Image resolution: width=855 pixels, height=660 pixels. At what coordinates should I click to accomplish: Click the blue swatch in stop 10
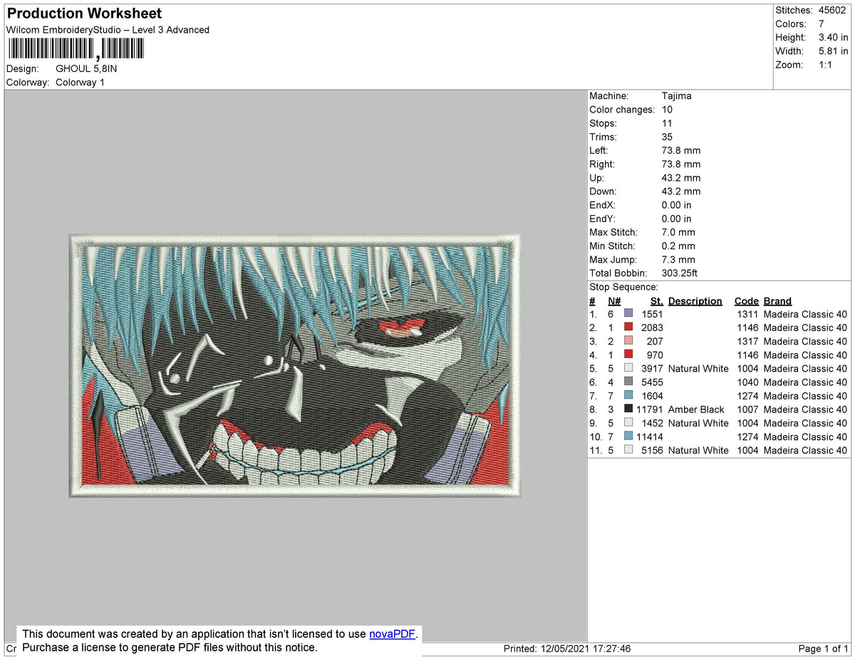coord(628,436)
